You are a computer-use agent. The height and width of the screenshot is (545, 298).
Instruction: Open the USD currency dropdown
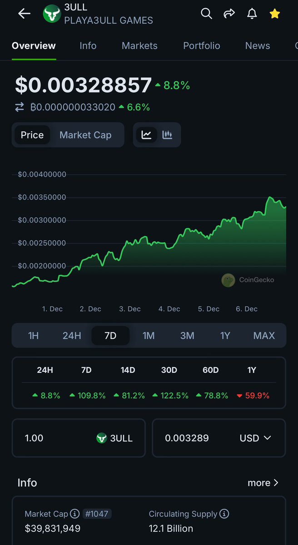tap(255, 438)
